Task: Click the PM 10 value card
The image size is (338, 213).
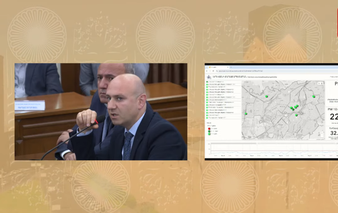Action: click(x=332, y=116)
